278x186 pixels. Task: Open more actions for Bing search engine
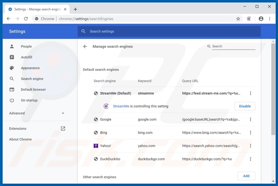point(250,133)
